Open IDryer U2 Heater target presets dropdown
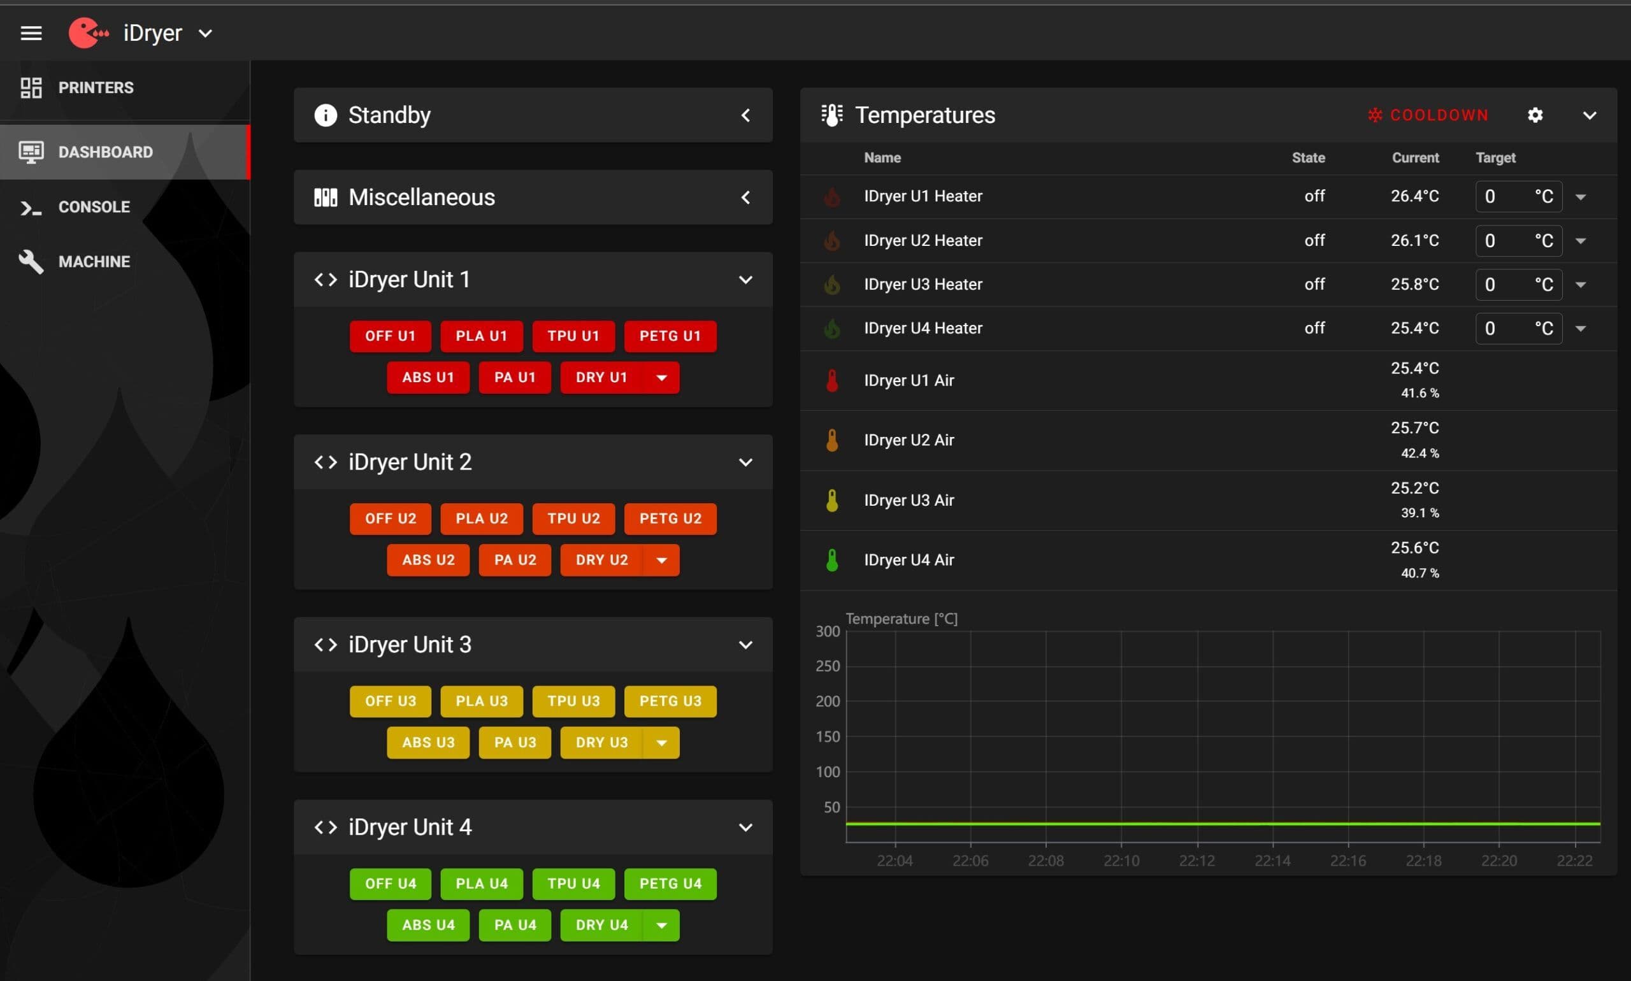Viewport: 1631px width, 981px height. [1581, 241]
